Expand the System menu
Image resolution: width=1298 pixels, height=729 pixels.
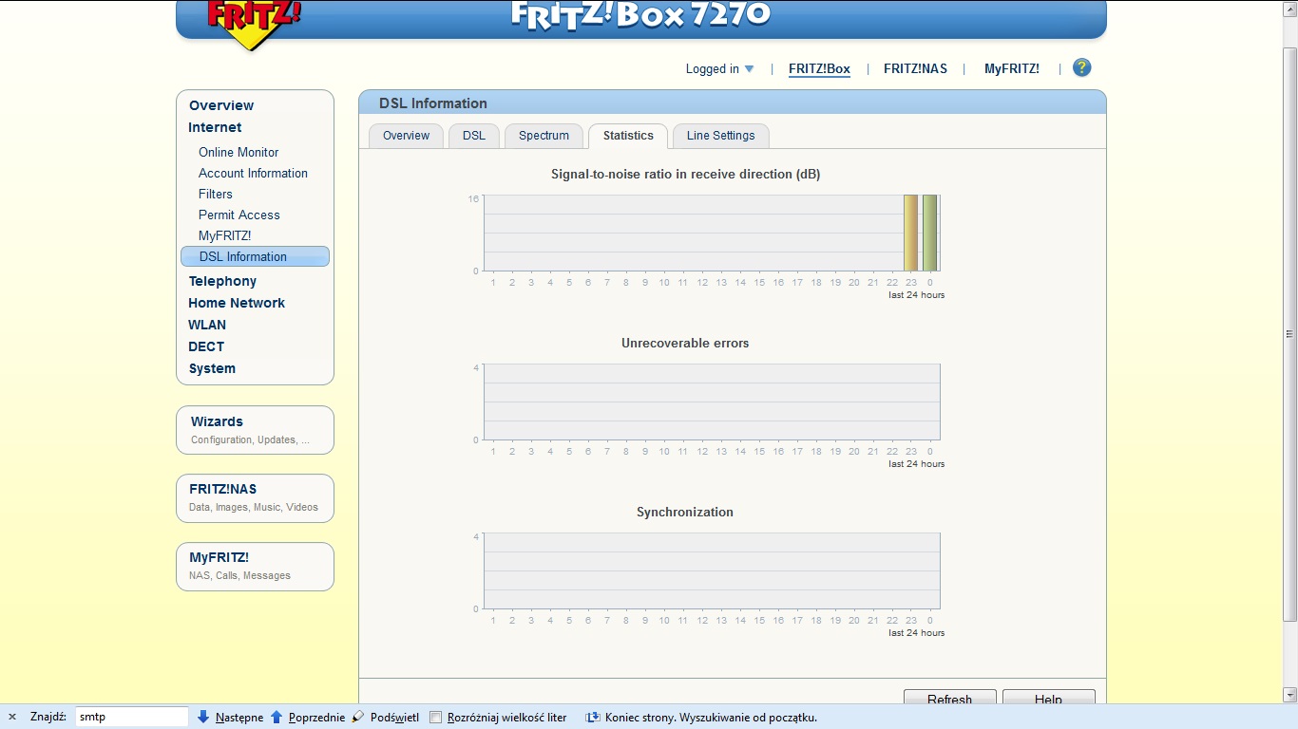click(x=212, y=368)
